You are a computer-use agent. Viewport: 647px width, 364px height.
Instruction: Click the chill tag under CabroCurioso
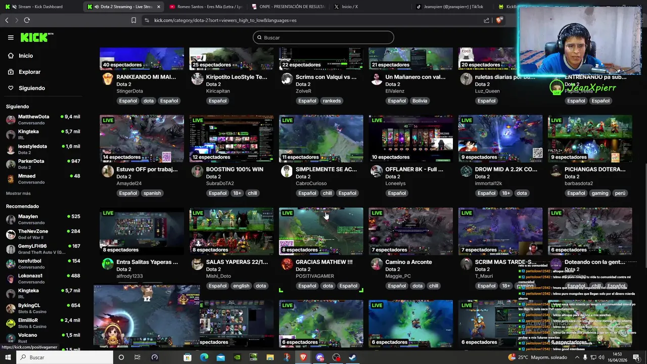(x=328, y=193)
